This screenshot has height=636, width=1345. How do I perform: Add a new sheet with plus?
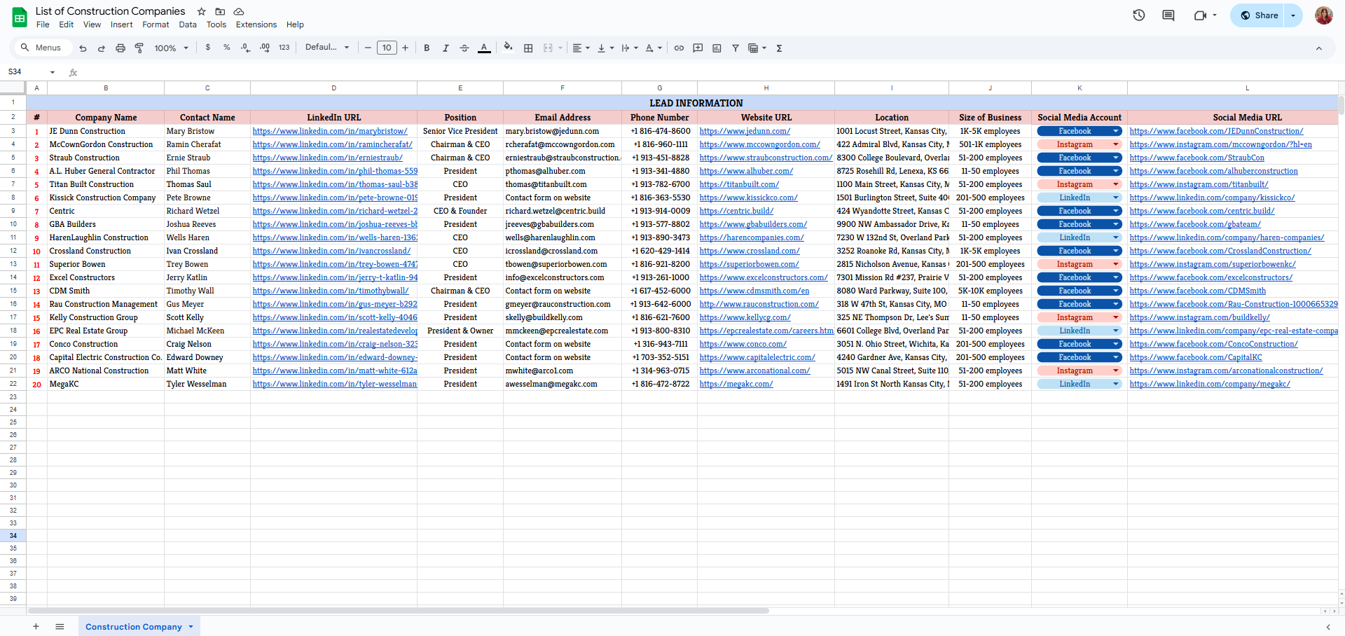(x=36, y=626)
